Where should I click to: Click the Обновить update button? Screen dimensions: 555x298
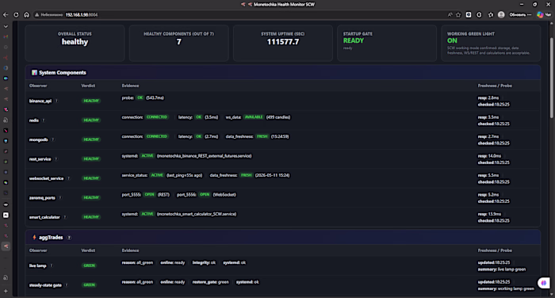520,15
